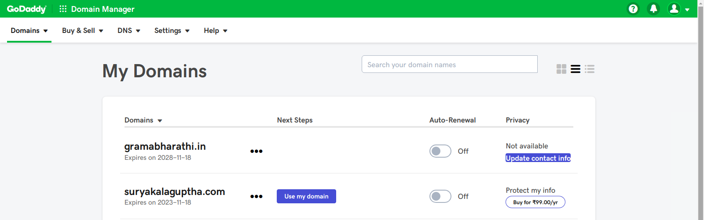This screenshot has width=704, height=220.
Task: Switch to detailed list view
Action: pyautogui.click(x=590, y=69)
